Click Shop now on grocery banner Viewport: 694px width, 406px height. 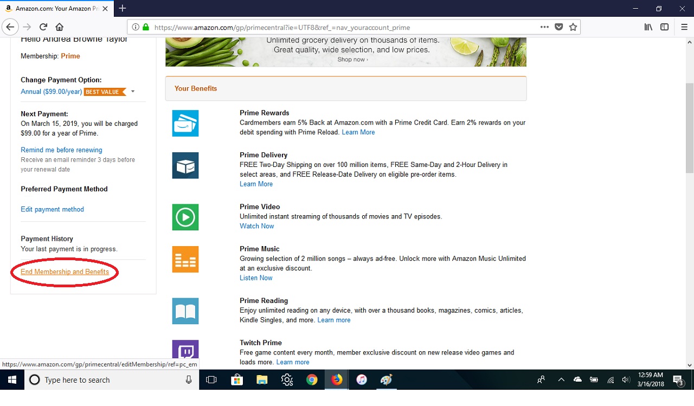(x=352, y=60)
